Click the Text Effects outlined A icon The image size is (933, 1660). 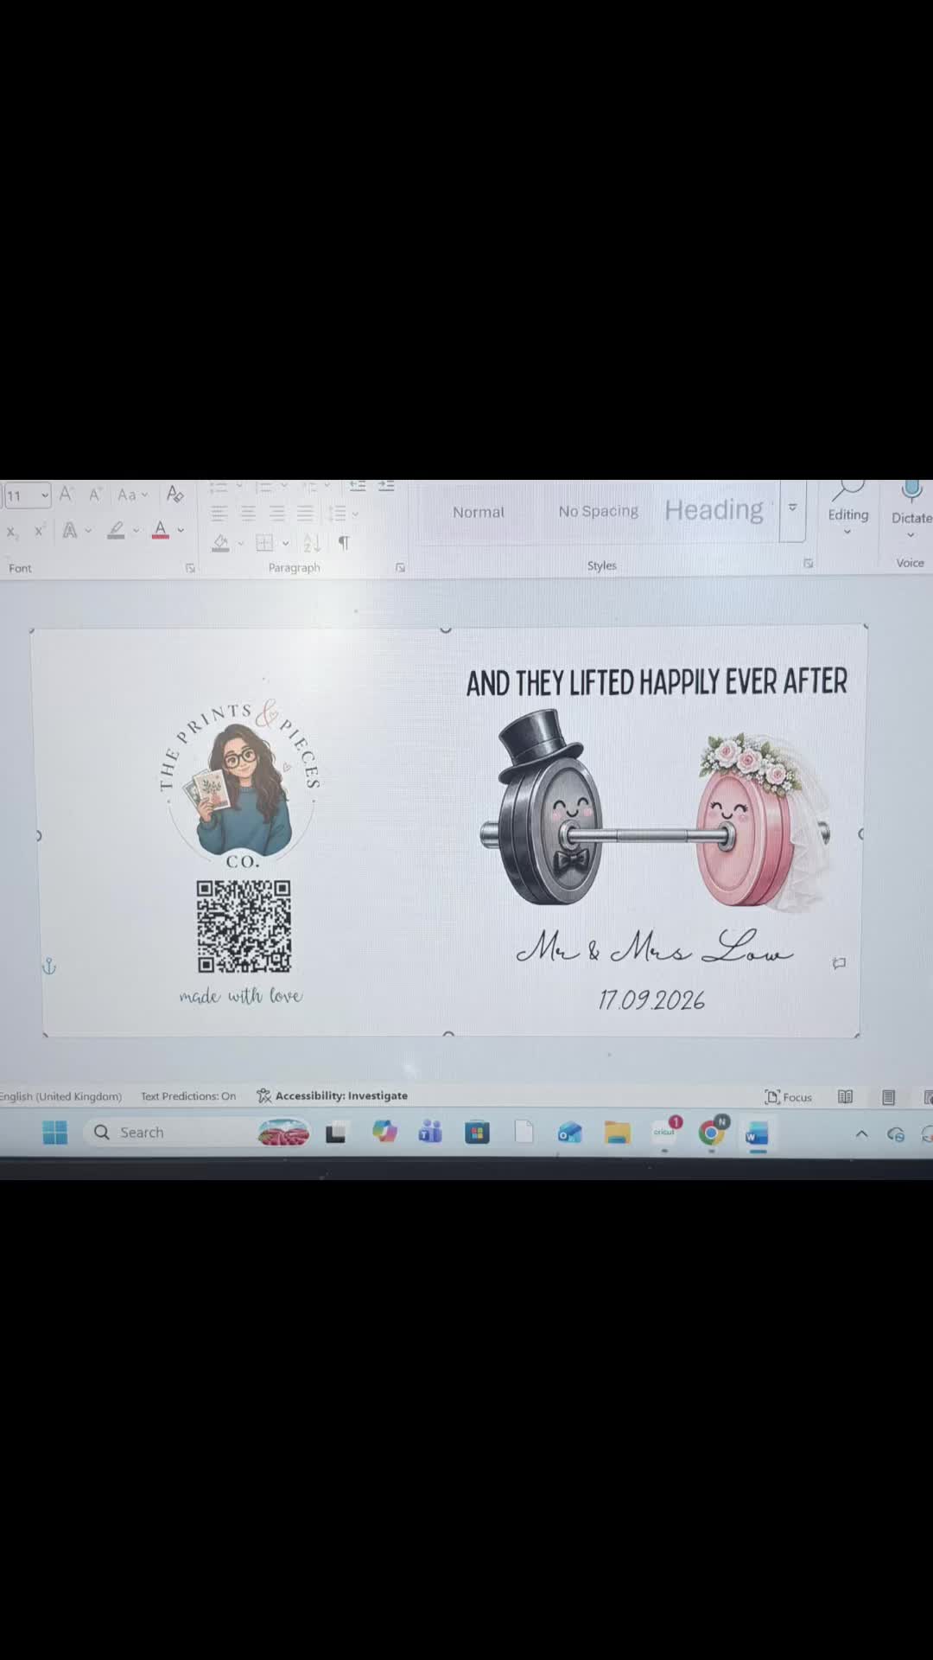point(69,530)
